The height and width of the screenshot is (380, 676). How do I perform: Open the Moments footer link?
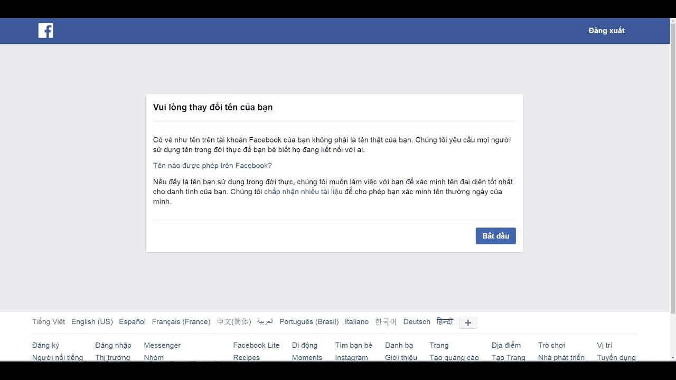[307, 357]
